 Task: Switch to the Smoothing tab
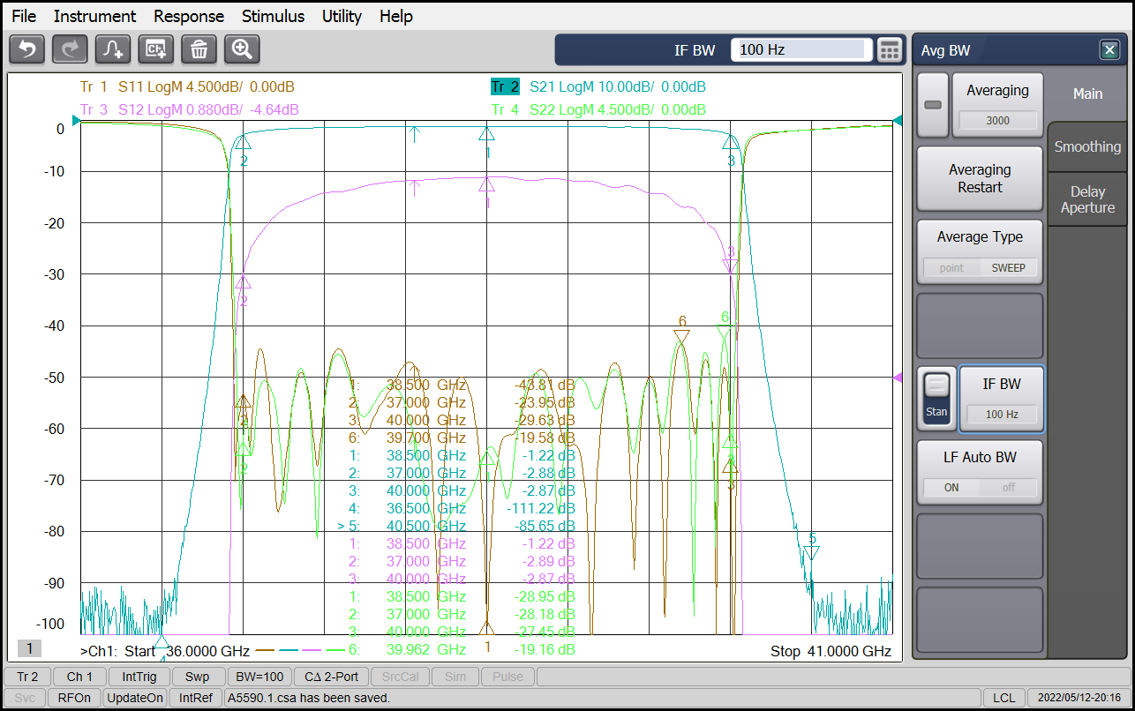tap(1087, 147)
